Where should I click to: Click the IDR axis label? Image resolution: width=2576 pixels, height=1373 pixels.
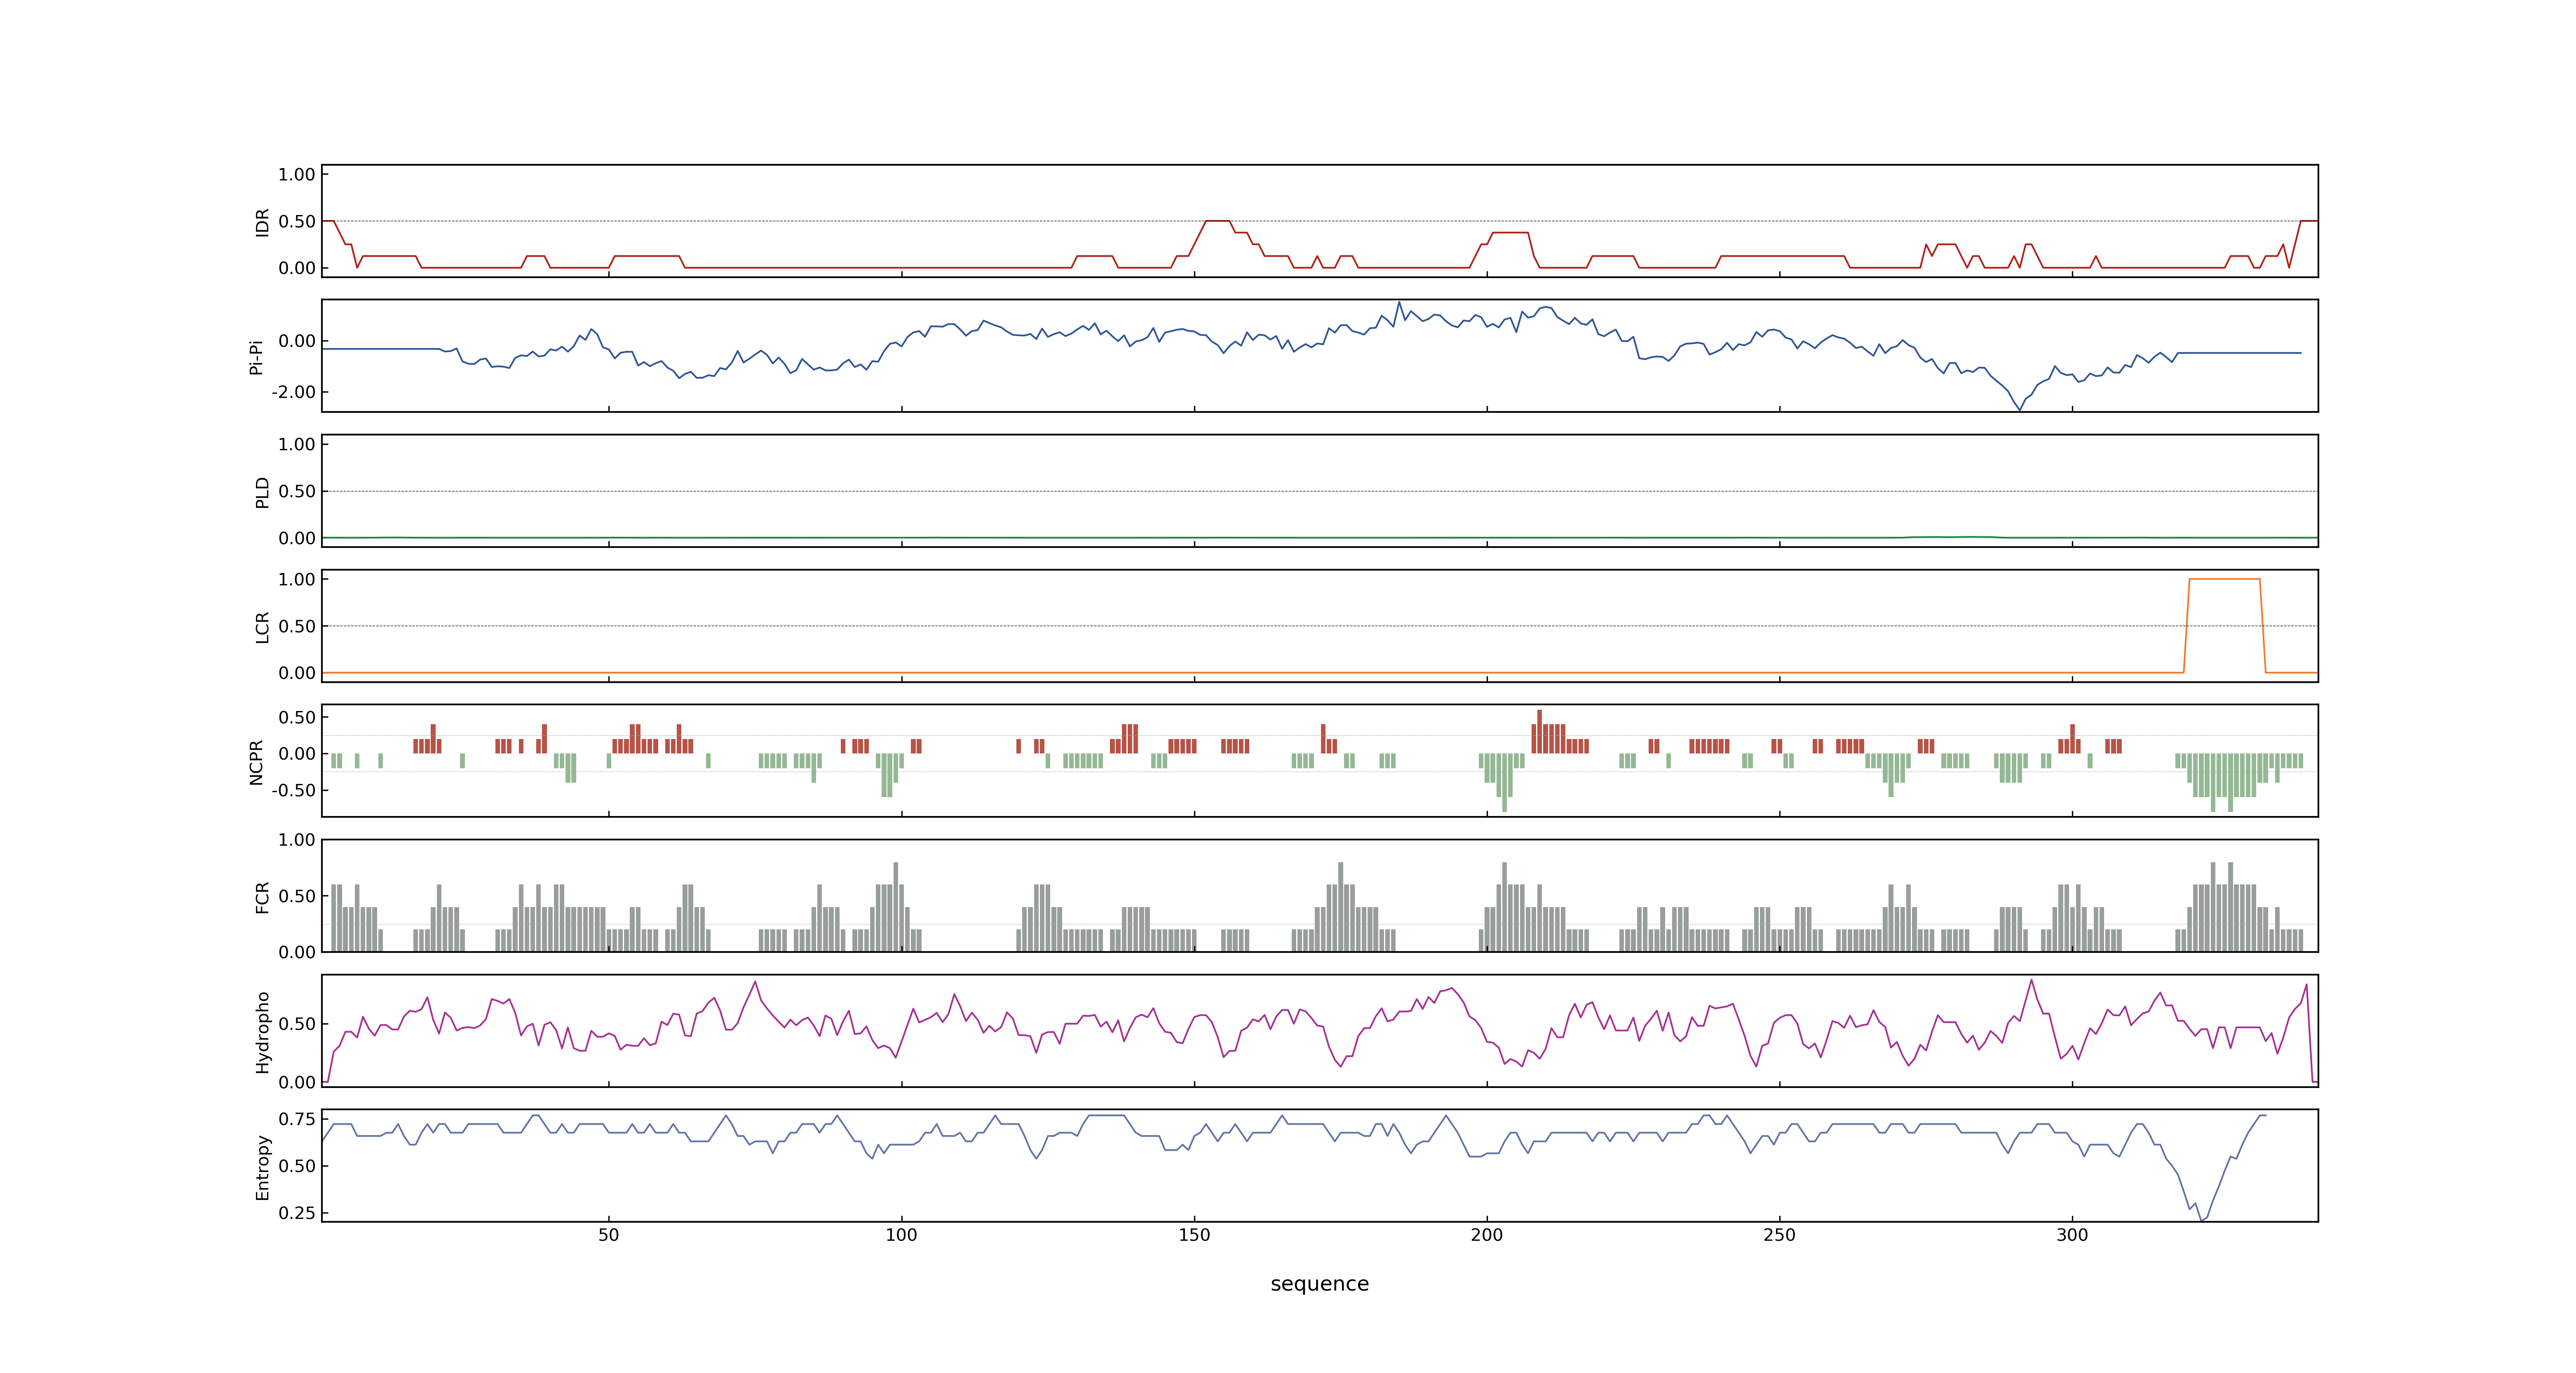click(262, 222)
